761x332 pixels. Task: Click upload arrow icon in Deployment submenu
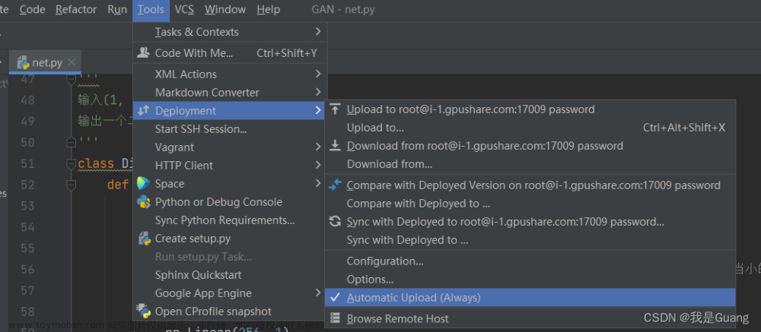[x=335, y=109]
